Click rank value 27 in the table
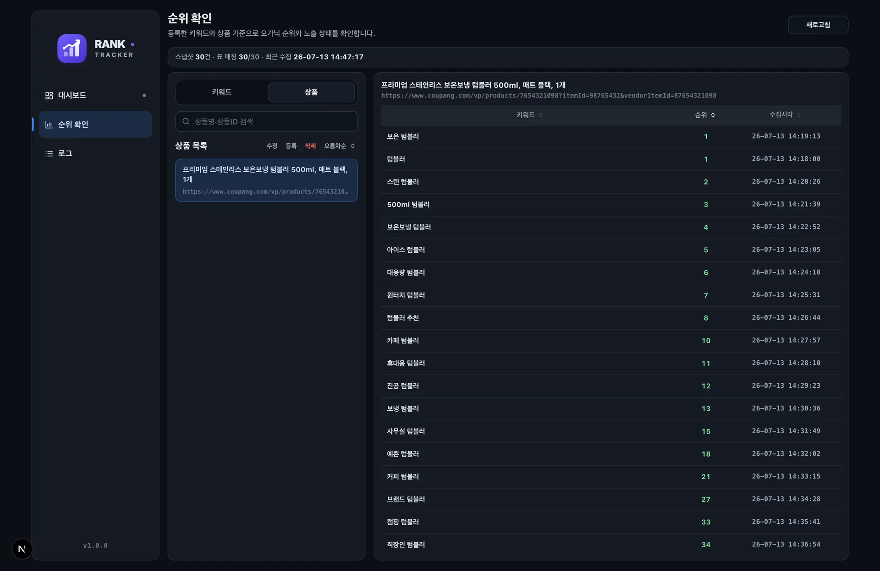Viewport: 880px width, 571px height. click(706, 500)
